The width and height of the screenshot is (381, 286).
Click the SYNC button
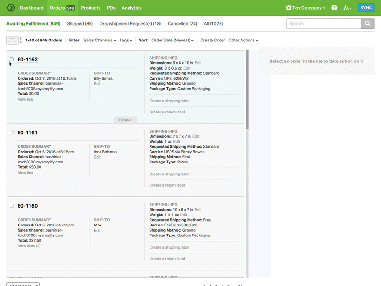point(366,7)
